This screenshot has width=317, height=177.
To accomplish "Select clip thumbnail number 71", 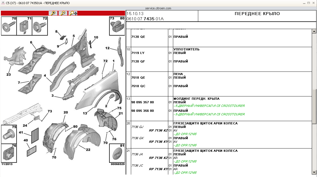I will [x=24, y=26].
